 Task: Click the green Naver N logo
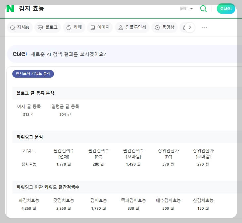(10, 9)
